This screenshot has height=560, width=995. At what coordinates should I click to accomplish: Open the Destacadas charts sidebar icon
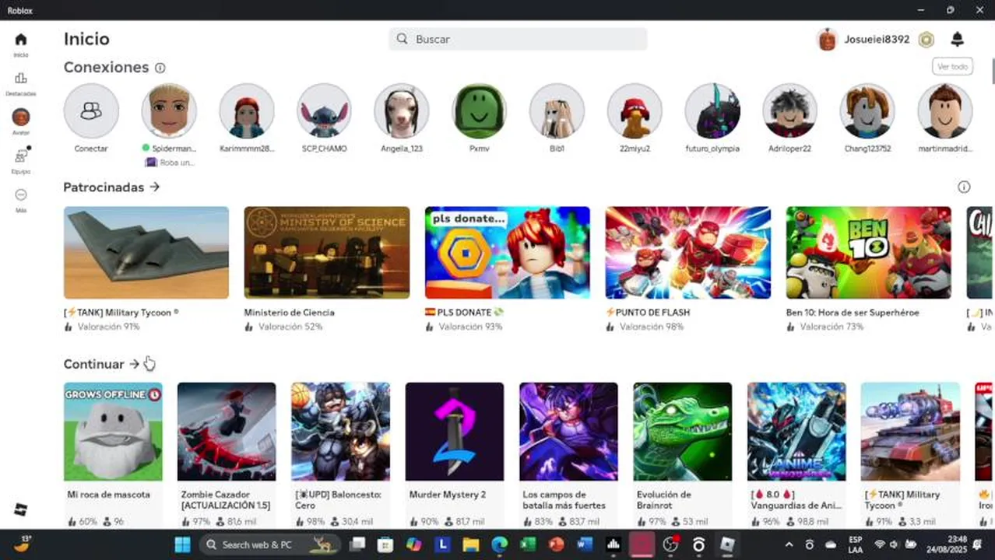pos(21,79)
